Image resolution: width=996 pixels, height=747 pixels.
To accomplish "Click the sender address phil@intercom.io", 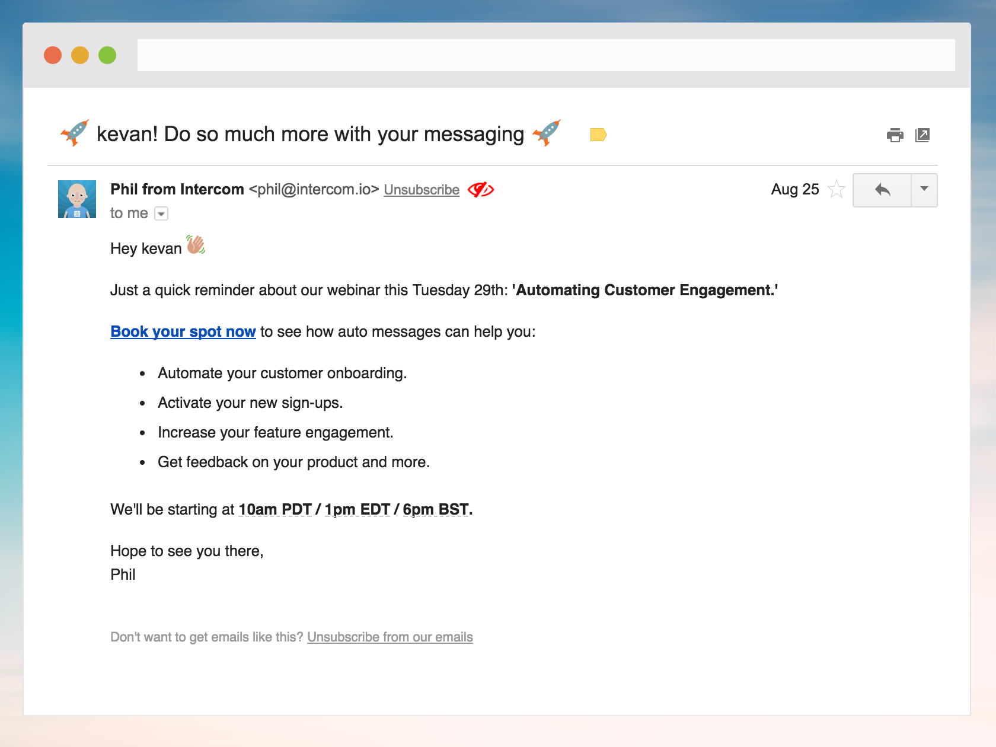I will point(312,190).
